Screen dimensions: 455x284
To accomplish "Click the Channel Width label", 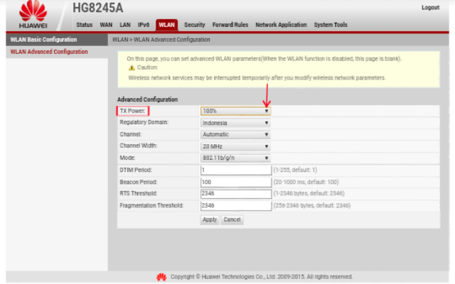I will [x=138, y=146].
